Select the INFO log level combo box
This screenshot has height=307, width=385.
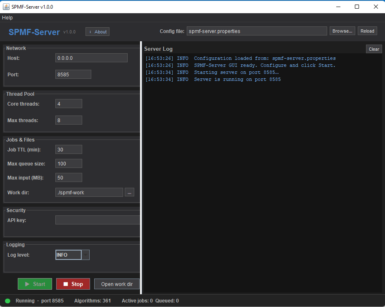click(x=69, y=255)
